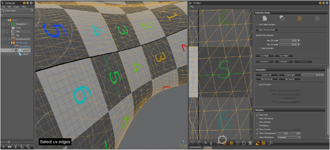Open Scenegraph File menu
330x150 pixels.
click(4, 7)
